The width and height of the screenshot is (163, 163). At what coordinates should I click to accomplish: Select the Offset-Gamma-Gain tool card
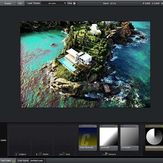click(154, 138)
